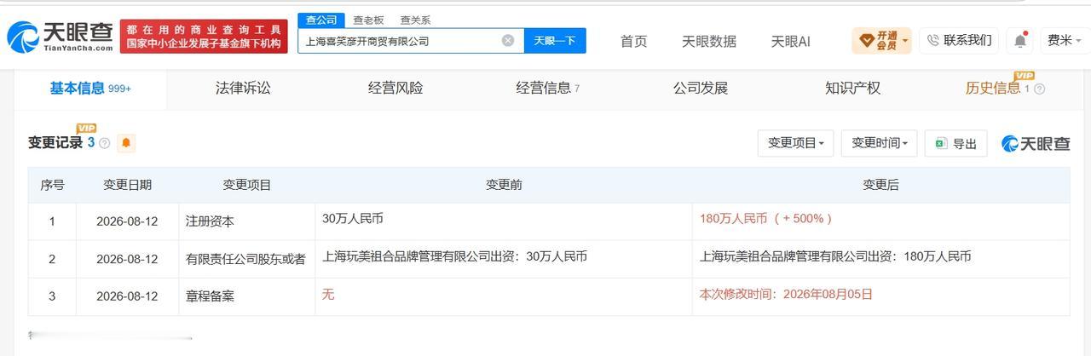This screenshot has width=1091, height=356.
Task: Select the 30万人民币 before-change value
Action: [x=353, y=219]
